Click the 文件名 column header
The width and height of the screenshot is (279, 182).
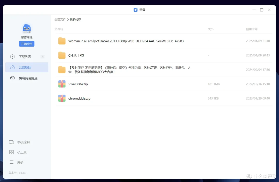pyautogui.click(x=59, y=29)
